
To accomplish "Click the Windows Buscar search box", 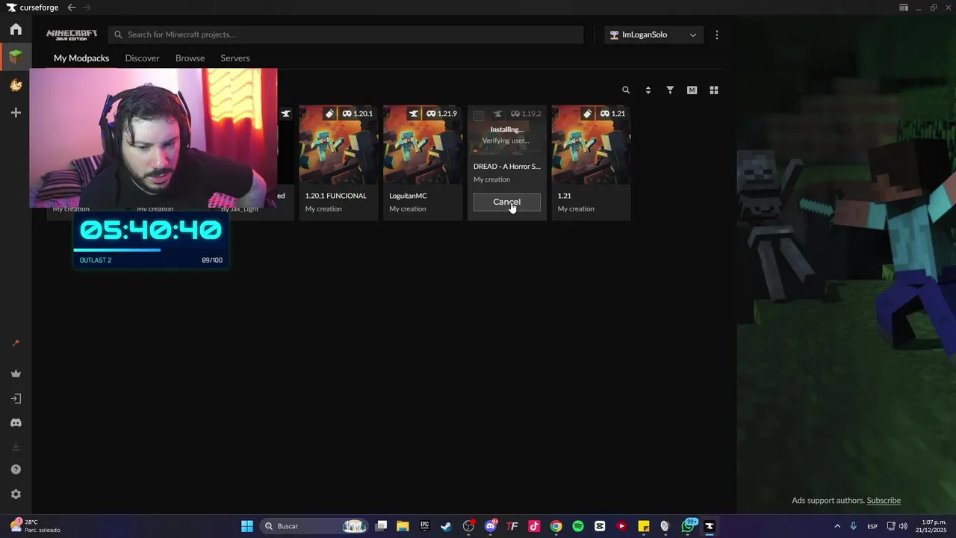I will [313, 526].
